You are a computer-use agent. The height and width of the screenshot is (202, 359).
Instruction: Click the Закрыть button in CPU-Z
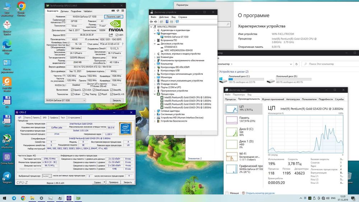coord(127,182)
